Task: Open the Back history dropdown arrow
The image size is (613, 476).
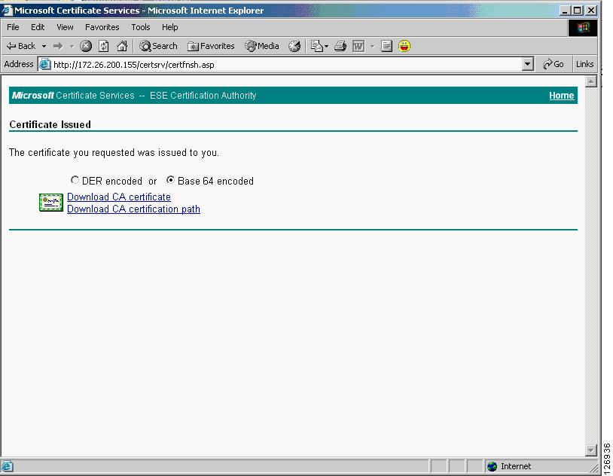Action: point(44,46)
